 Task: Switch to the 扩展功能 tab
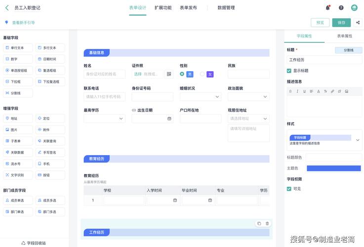(163, 8)
